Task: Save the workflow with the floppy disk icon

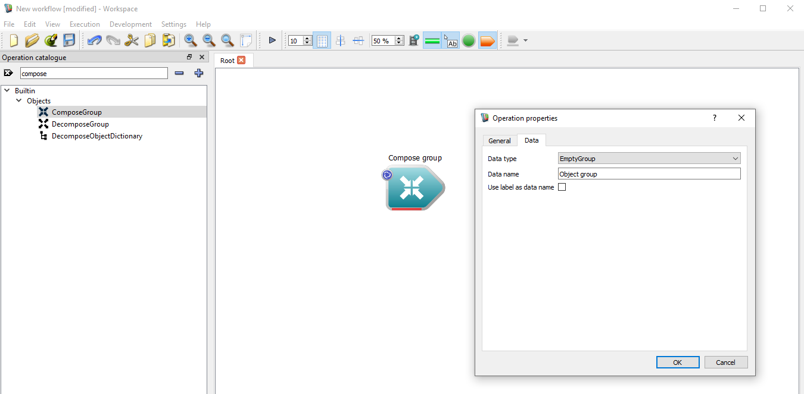Action: tap(69, 40)
